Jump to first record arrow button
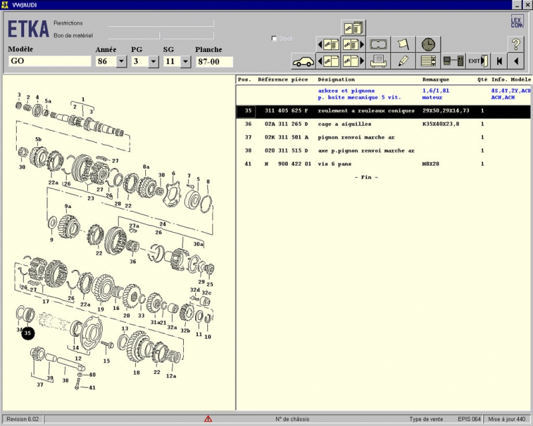This screenshot has height=426, width=533. [499, 61]
